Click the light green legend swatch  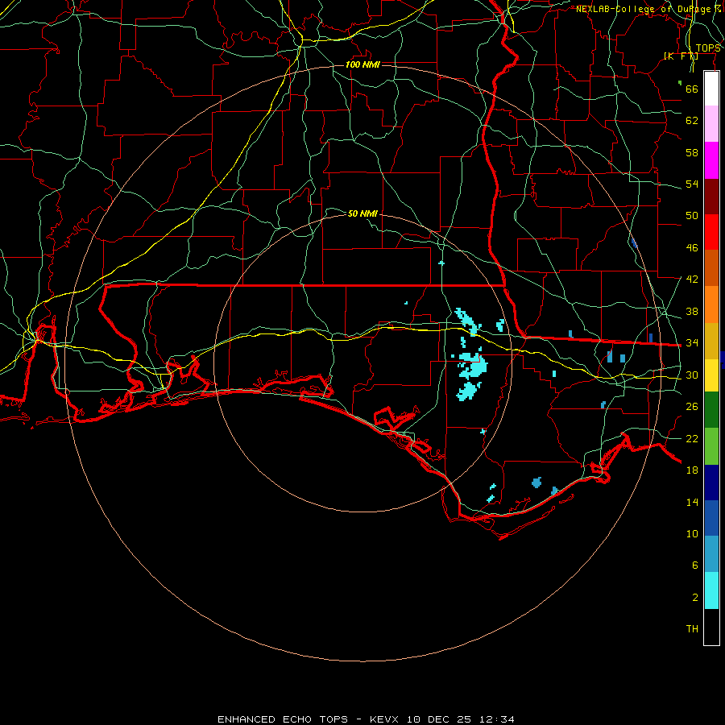pos(711,446)
